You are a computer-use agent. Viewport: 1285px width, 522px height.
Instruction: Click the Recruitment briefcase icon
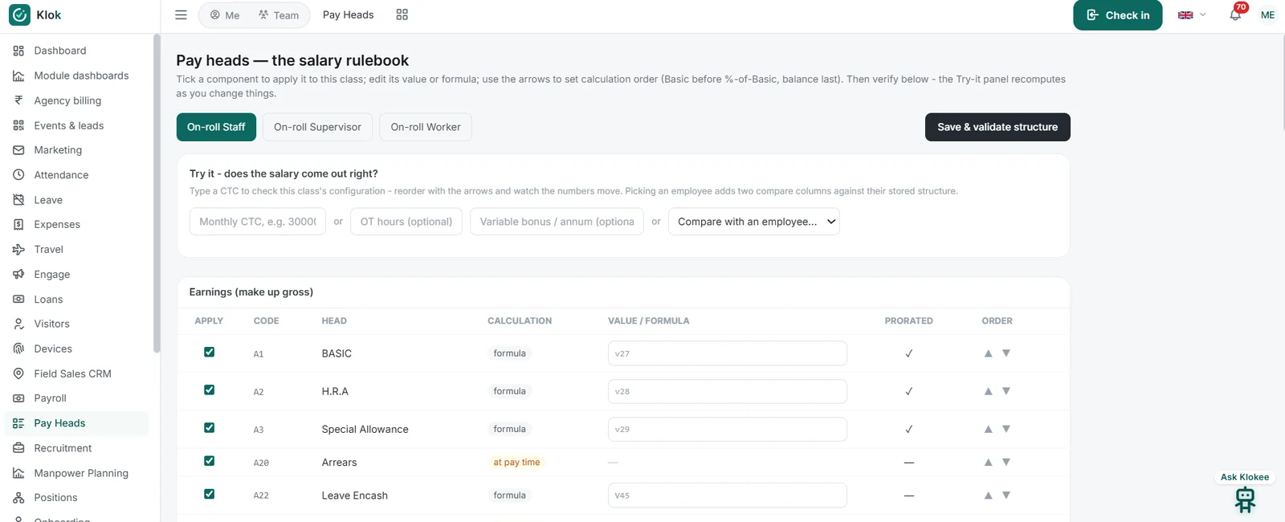click(18, 448)
